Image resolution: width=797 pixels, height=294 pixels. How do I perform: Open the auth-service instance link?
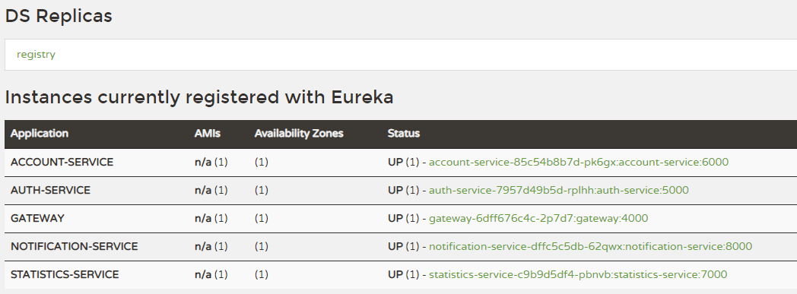pos(559,190)
